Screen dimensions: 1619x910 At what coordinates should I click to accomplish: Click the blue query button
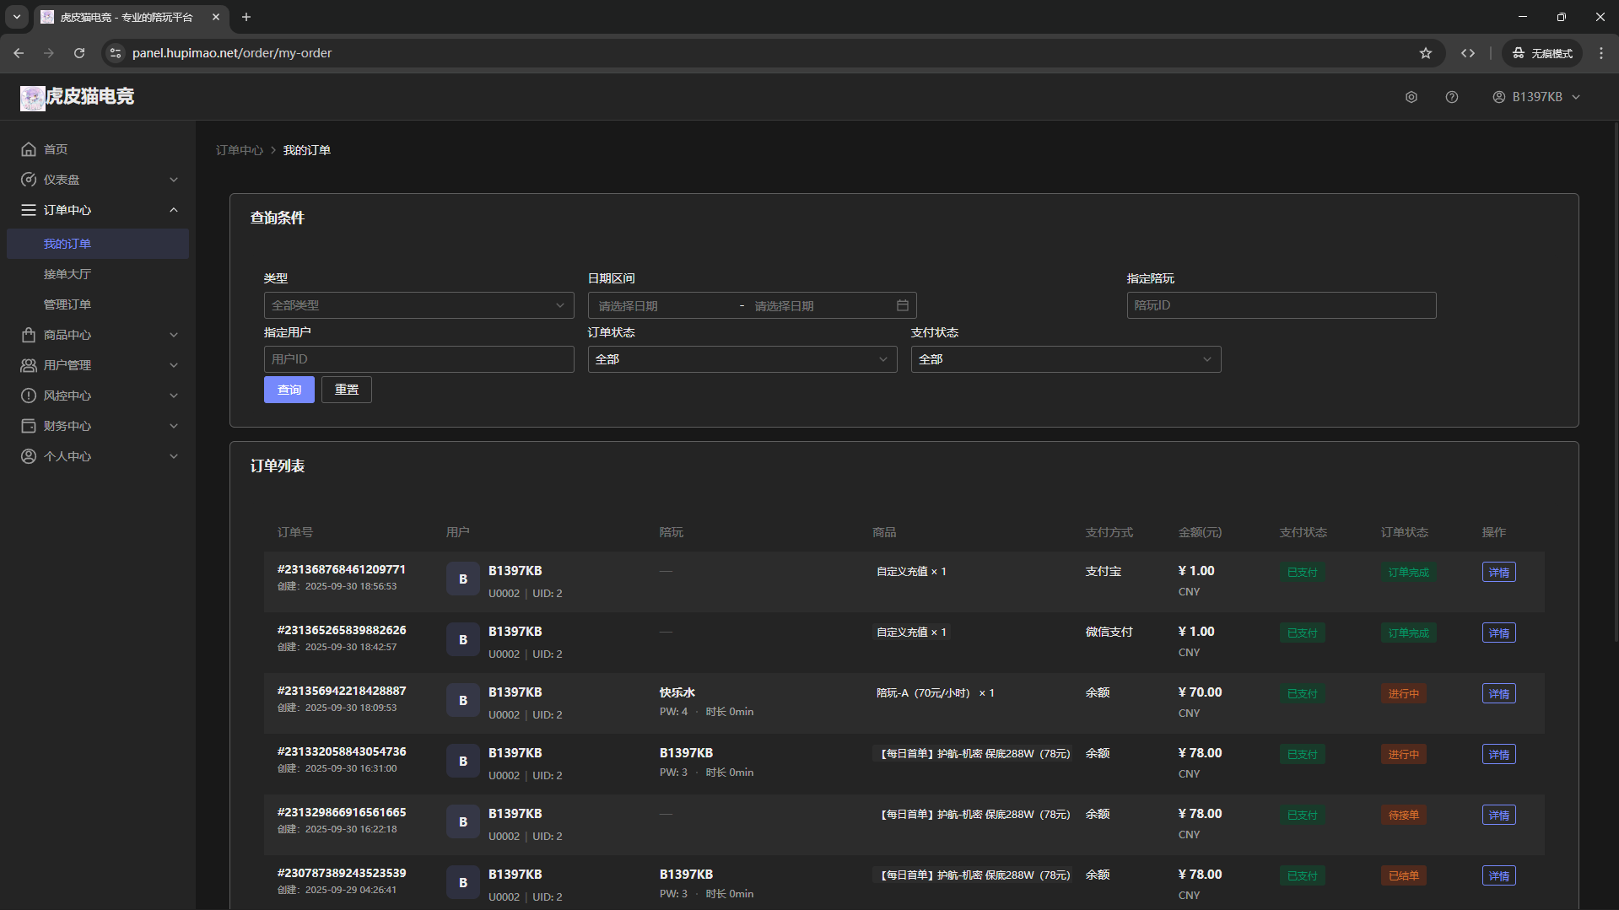tap(289, 390)
